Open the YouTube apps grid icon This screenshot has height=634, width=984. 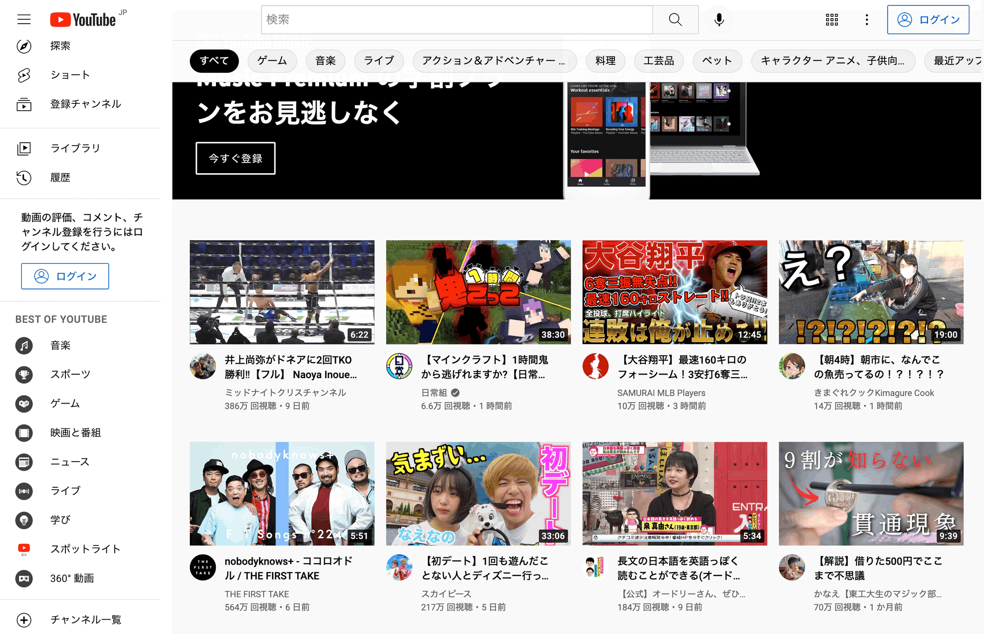[x=832, y=20]
